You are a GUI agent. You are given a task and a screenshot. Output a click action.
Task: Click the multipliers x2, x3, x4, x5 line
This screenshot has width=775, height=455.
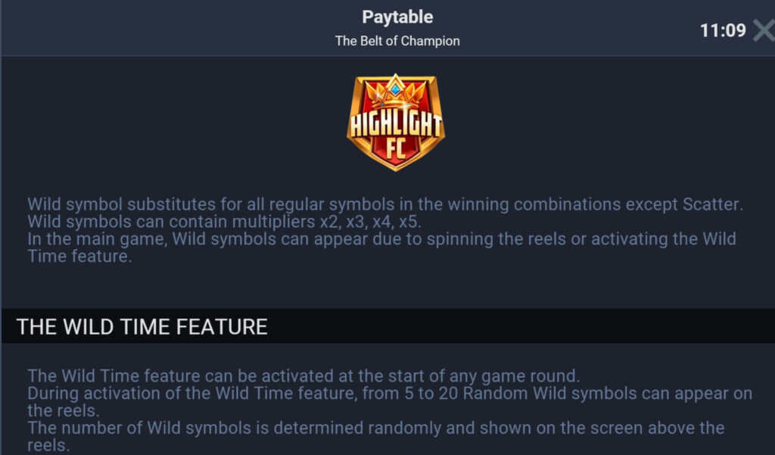point(224,222)
